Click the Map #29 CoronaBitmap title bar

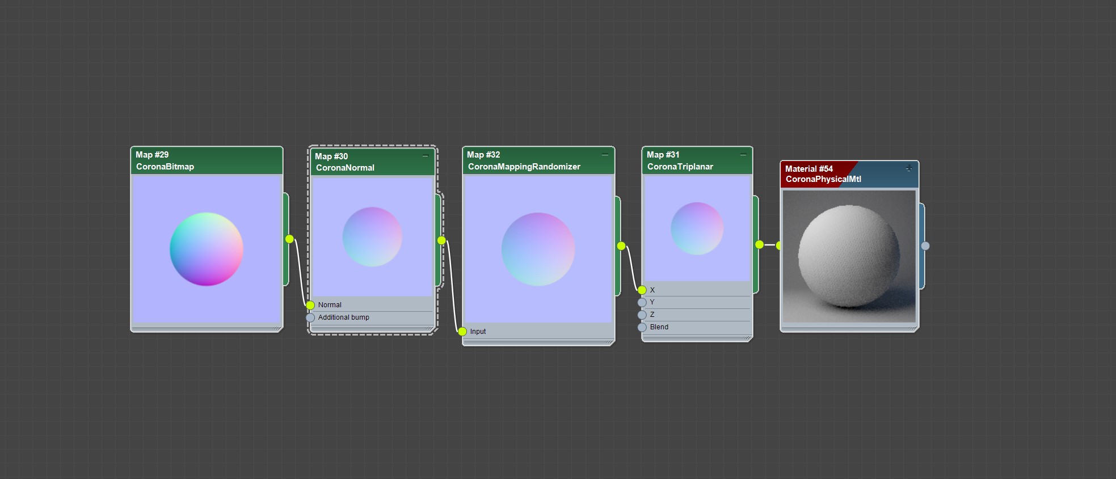pos(207,160)
